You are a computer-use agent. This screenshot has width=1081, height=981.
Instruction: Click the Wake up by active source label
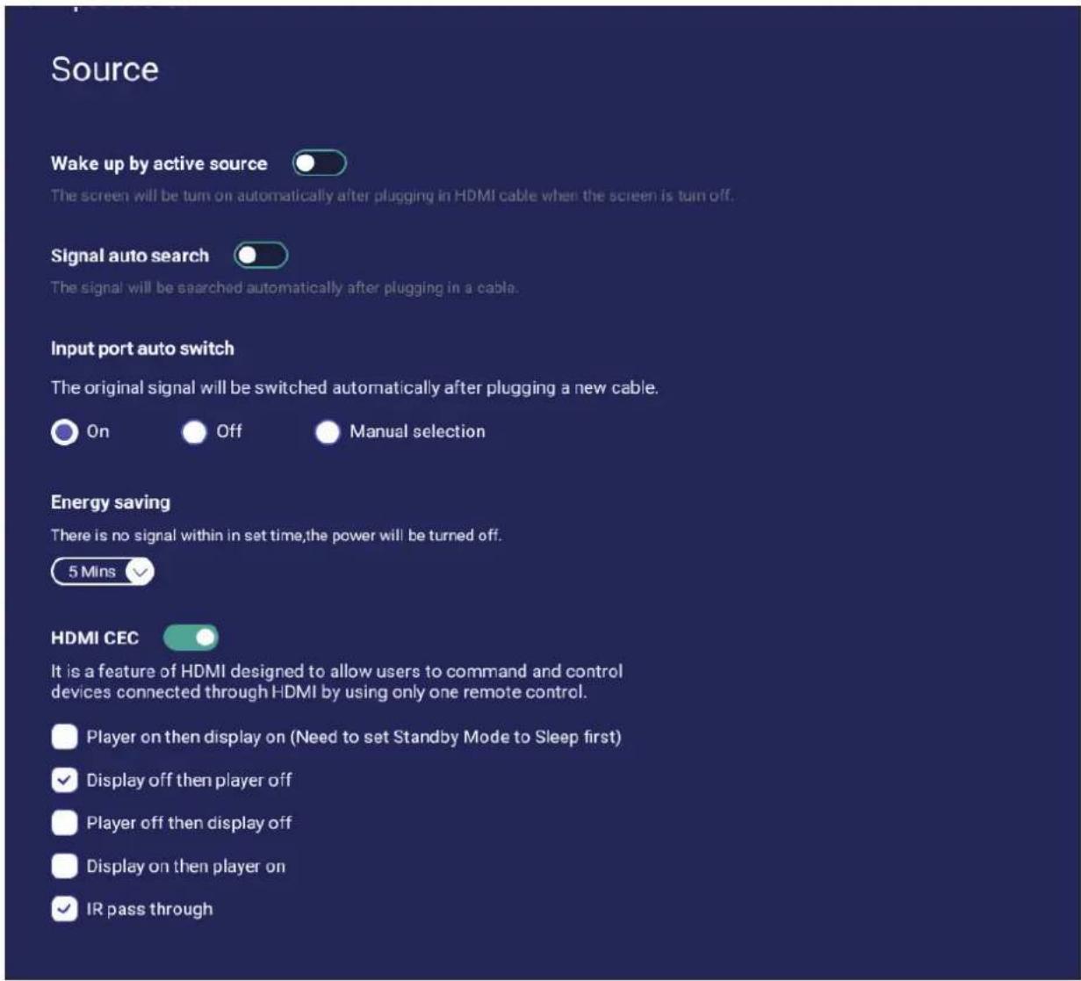click(x=159, y=164)
